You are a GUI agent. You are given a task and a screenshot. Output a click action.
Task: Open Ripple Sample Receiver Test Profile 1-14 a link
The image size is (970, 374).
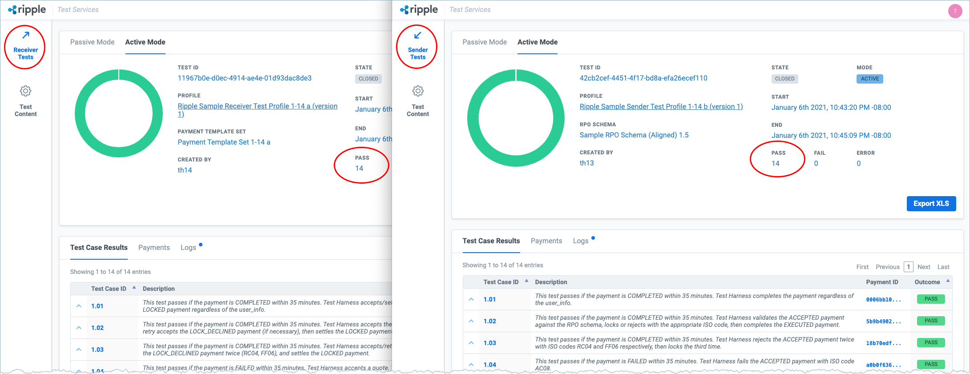[258, 110]
